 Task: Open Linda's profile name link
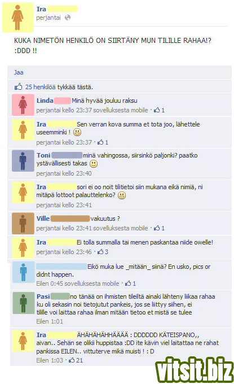tap(45, 101)
